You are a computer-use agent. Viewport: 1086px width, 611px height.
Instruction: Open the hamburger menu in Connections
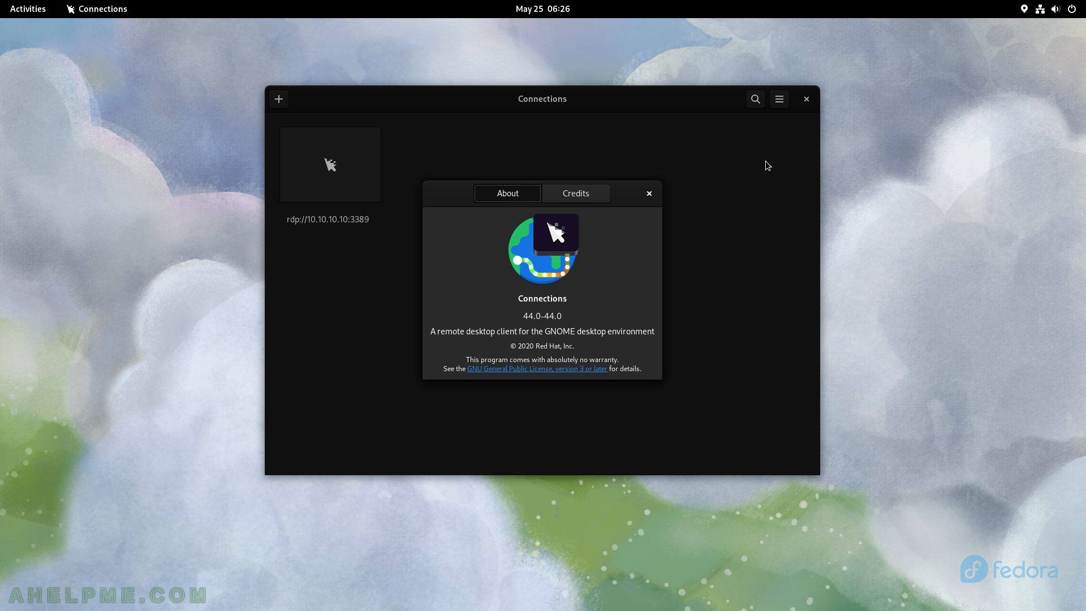[x=779, y=99]
